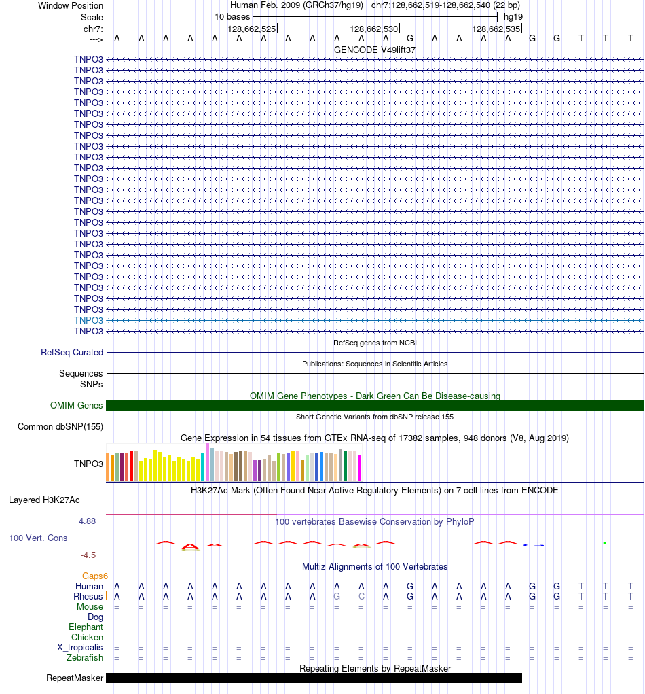Open Publications: Sequences in Scientific Articles title
The width and height of the screenshot is (645, 694).
(375, 364)
